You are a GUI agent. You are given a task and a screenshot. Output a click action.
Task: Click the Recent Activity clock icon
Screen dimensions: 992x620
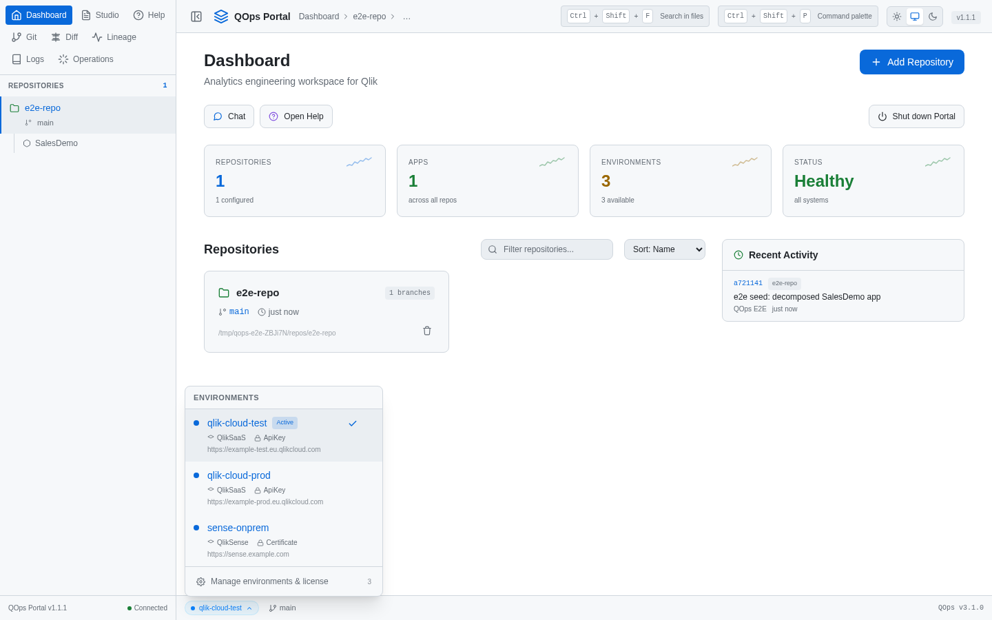pos(738,255)
